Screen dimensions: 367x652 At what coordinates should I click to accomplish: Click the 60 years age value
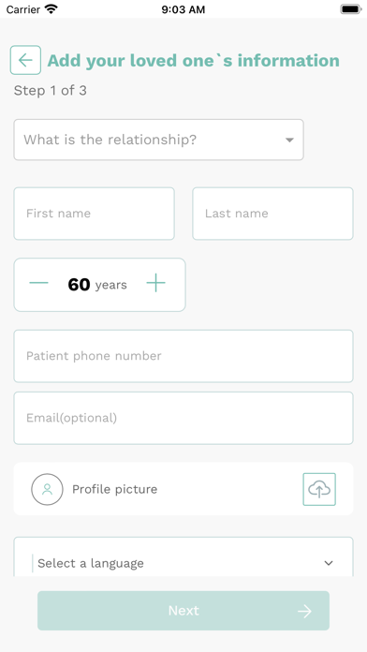pos(97,285)
